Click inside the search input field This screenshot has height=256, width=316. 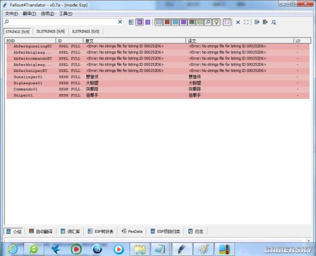63,22
